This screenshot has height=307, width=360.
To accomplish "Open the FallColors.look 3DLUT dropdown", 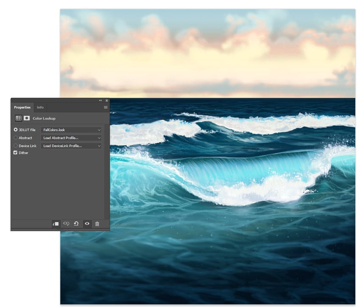I will coord(71,130).
